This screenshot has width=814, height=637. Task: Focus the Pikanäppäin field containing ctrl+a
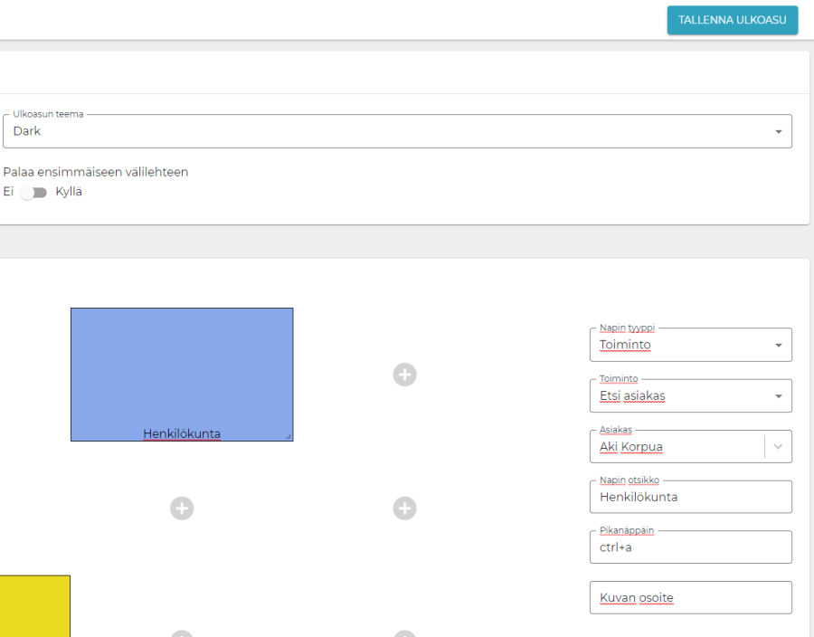click(690, 547)
